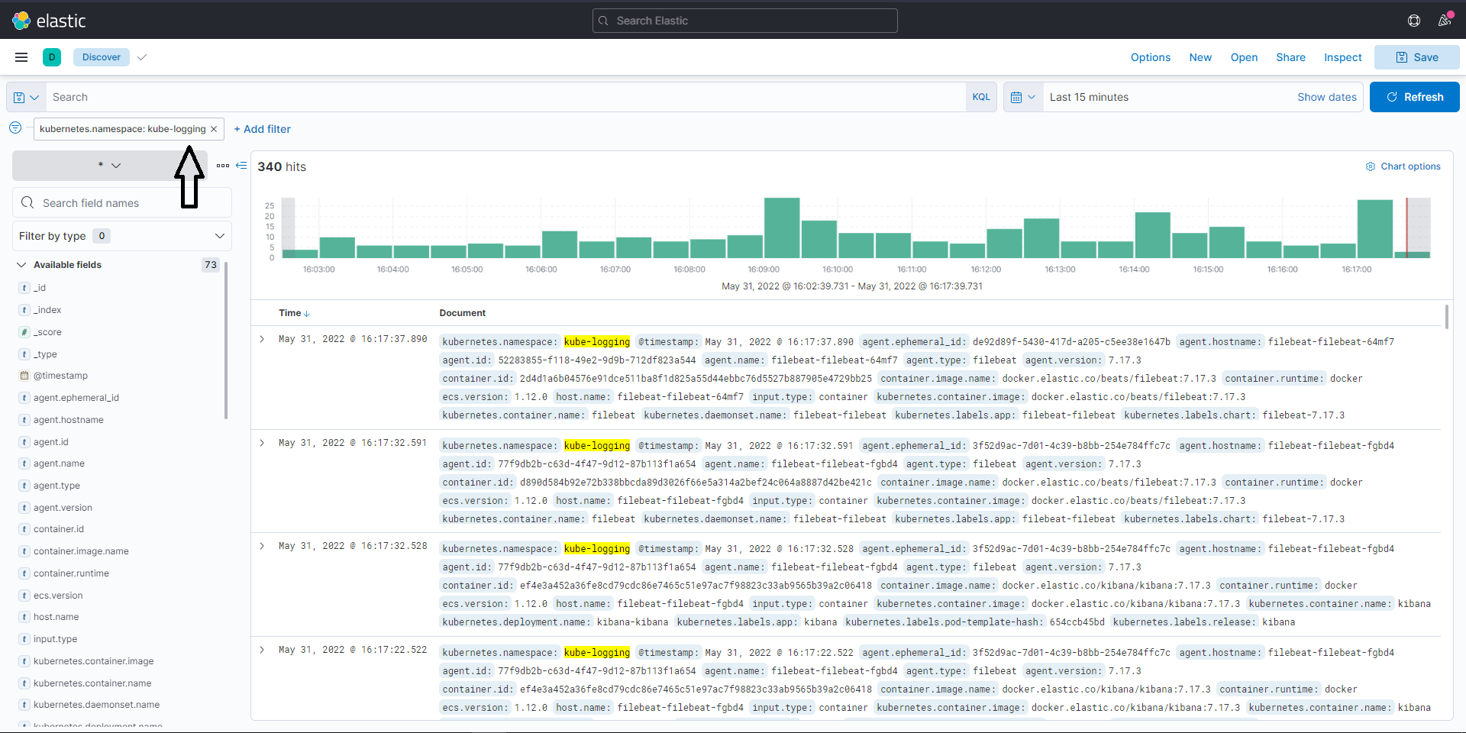This screenshot has height=733, width=1466.
Task: Expand the 16:17:32.591 document row
Action: click(262, 443)
